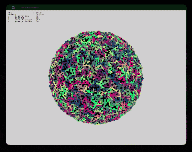
Task: Click the TEXTURE ON status
Action: click(37, 18)
